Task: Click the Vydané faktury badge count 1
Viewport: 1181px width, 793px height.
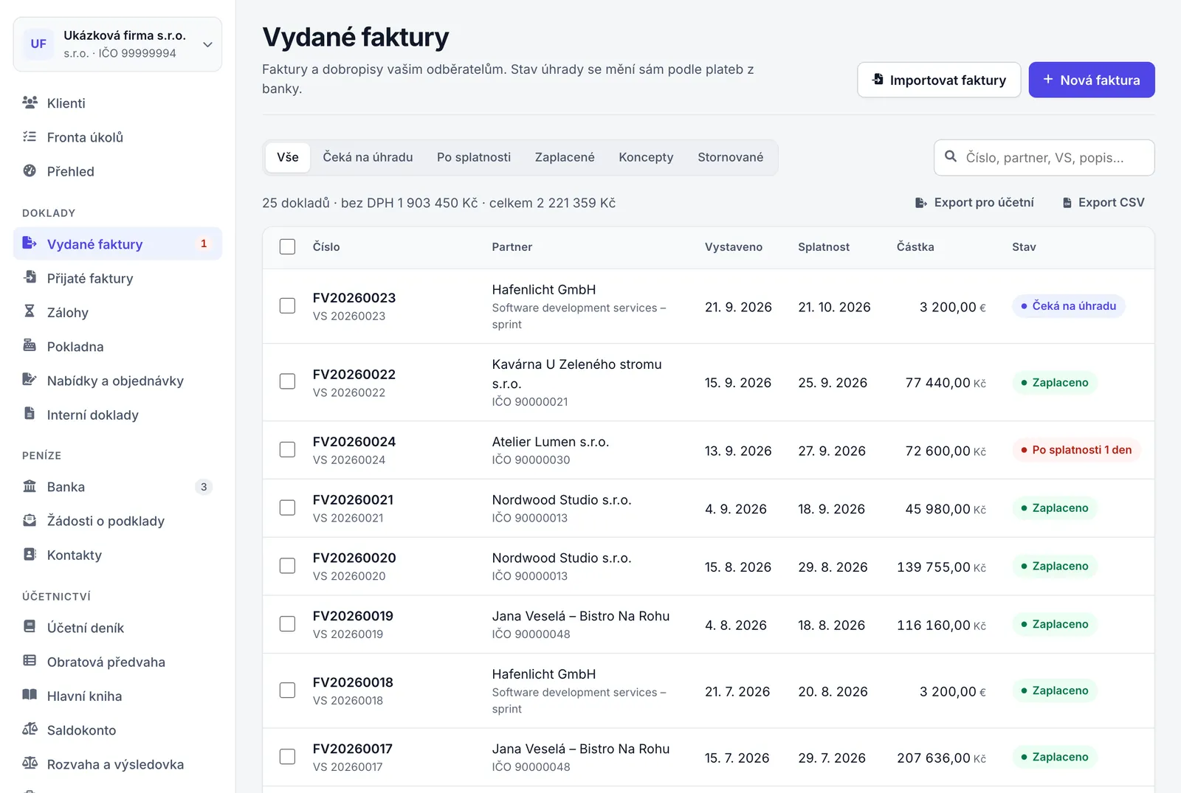Action: (x=204, y=243)
